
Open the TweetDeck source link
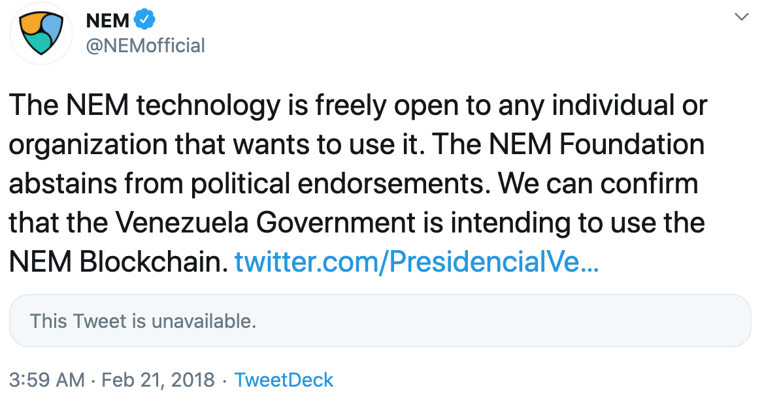pyautogui.click(x=284, y=380)
